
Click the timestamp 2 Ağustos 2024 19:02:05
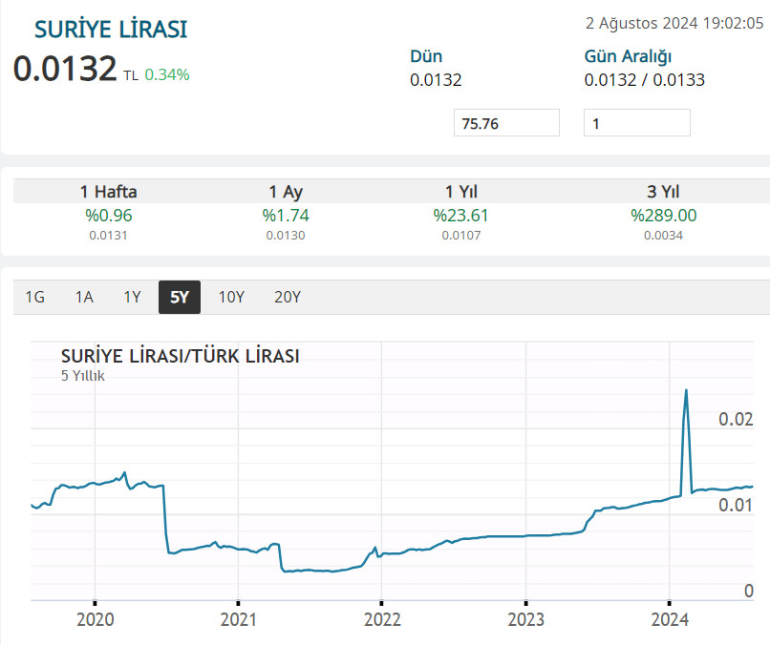pyautogui.click(x=674, y=23)
